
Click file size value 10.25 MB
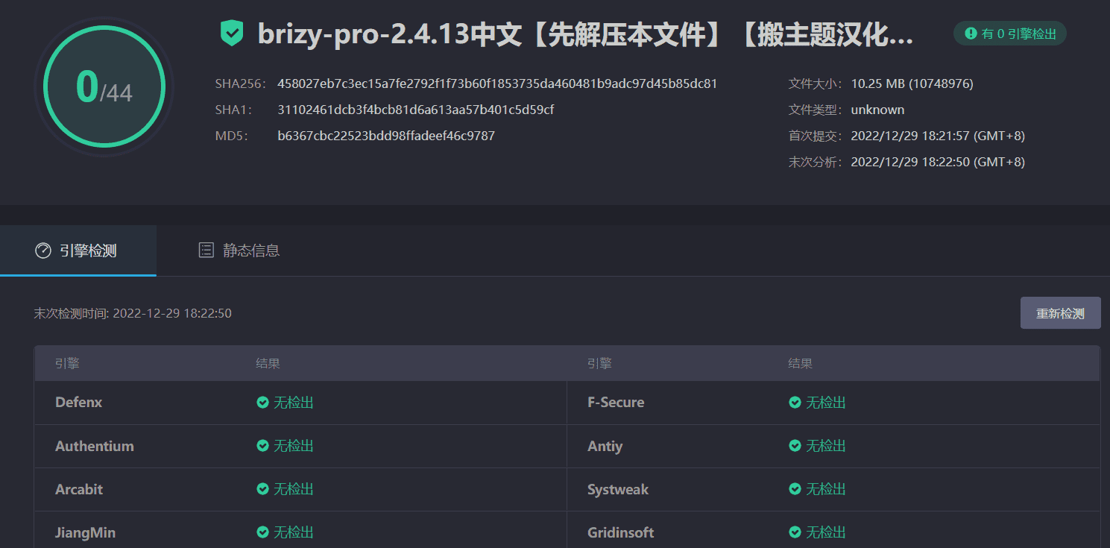(x=912, y=84)
